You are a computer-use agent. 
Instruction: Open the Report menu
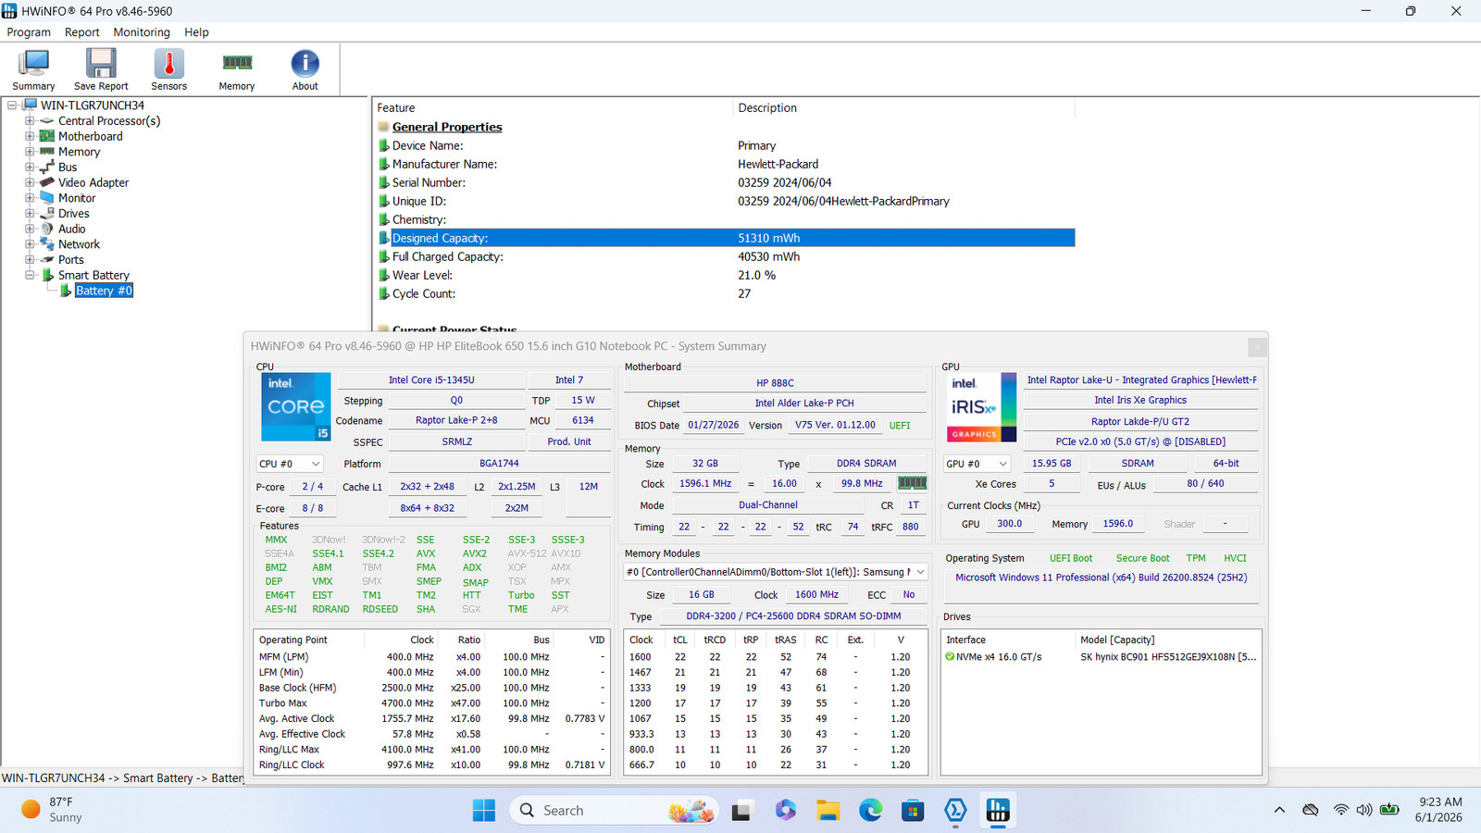point(81,32)
